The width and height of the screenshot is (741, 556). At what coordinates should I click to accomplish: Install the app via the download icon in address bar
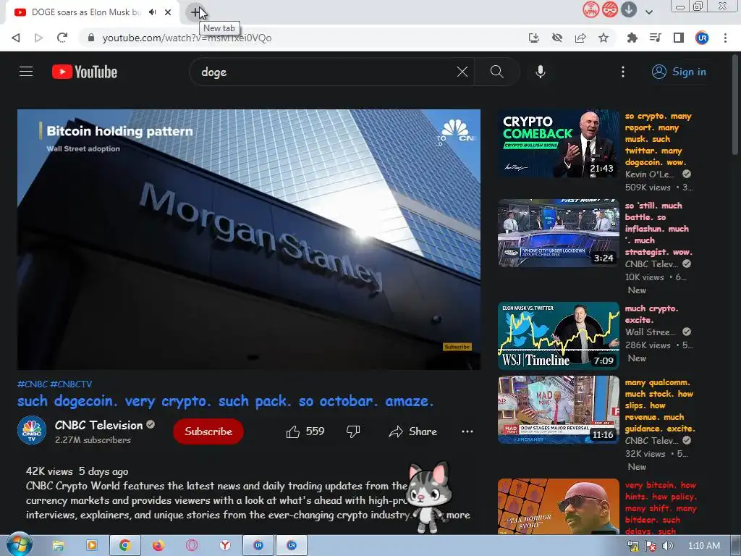[x=533, y=38]
